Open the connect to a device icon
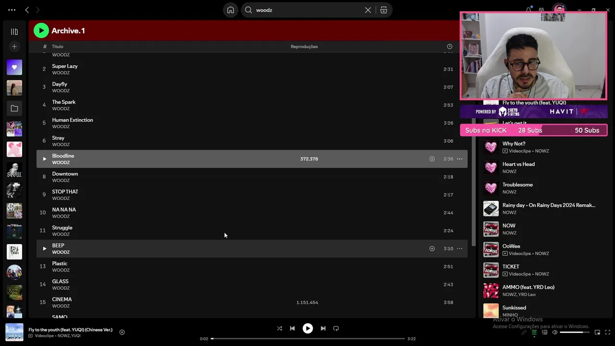Screen dimensions: 615x346 click(x=544, y=333)
